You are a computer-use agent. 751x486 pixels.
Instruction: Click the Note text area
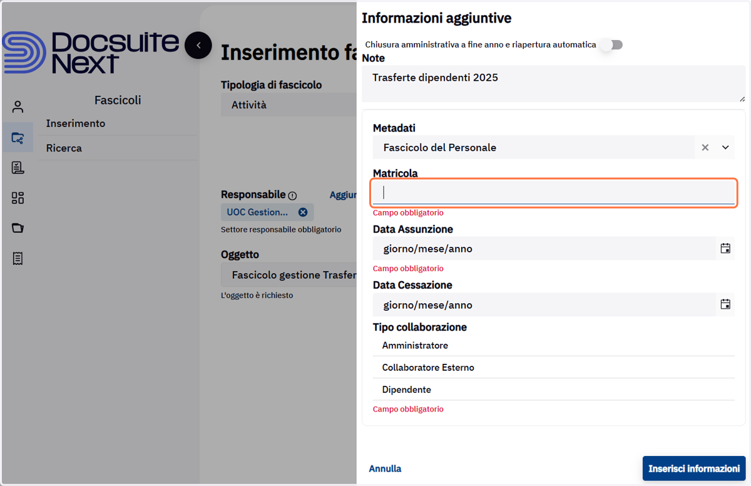[554, 85]
